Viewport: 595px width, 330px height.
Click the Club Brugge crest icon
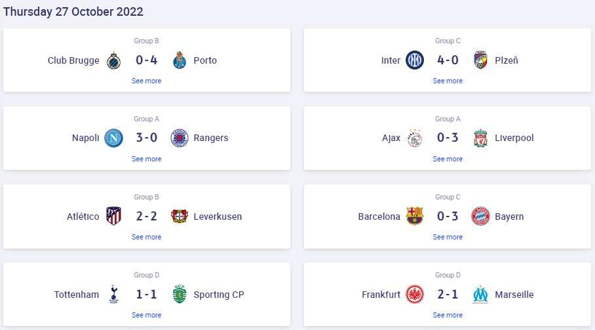tap(113, 60)
